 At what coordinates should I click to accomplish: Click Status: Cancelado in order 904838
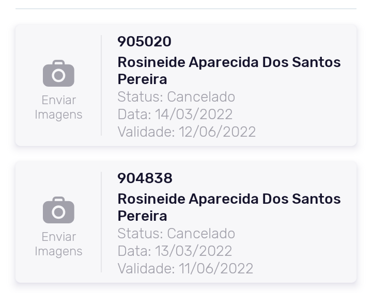click(x=176, y=234)
